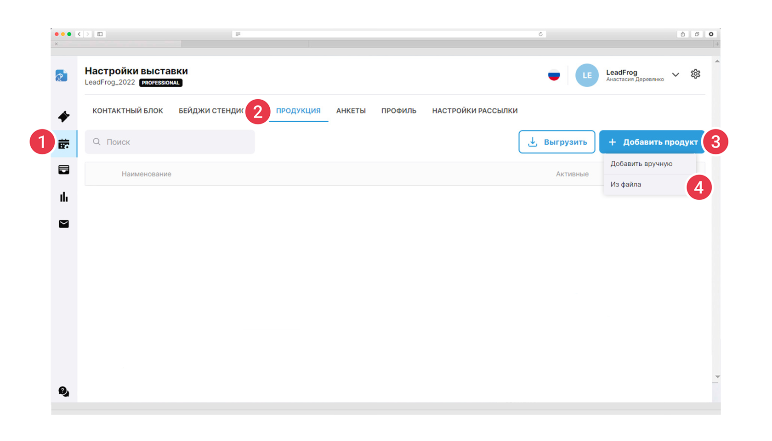Viewport: 772px width, 441px height.
Task: Switch to the Профиль tab
Action: pos(399,111)
